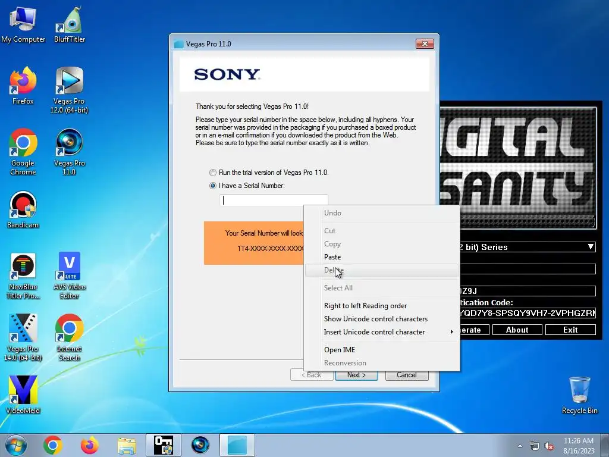
Task: Select the NewBlue Titler Pro desktop icon
Action: [x=23, y=276]
